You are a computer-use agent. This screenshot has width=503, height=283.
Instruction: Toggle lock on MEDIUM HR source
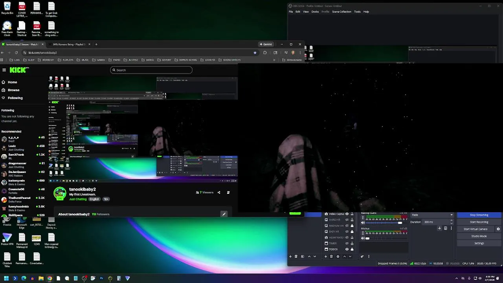(x=352, y=226)
